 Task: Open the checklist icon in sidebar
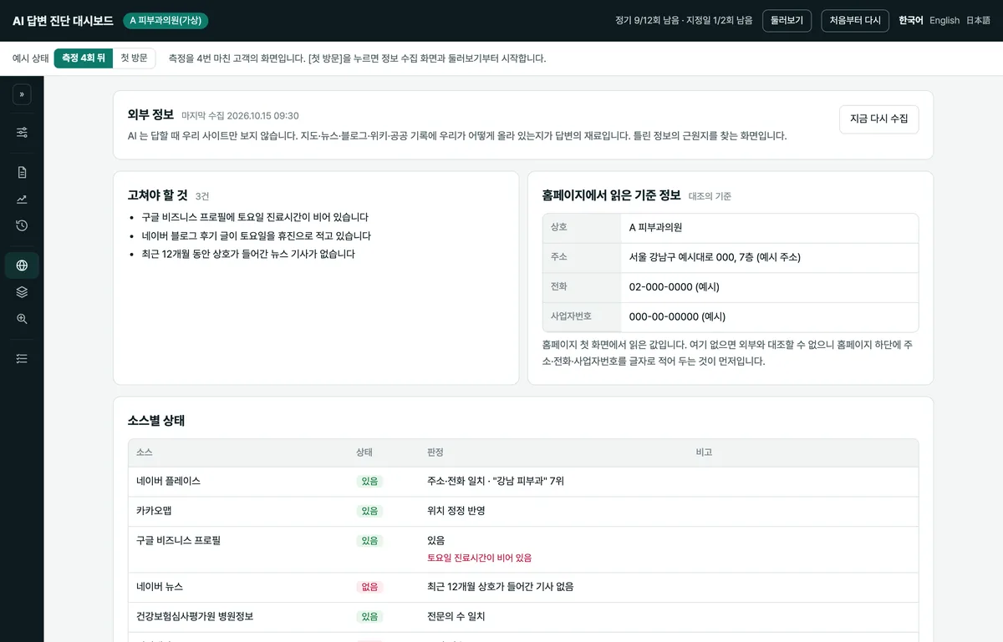(22, 358)
